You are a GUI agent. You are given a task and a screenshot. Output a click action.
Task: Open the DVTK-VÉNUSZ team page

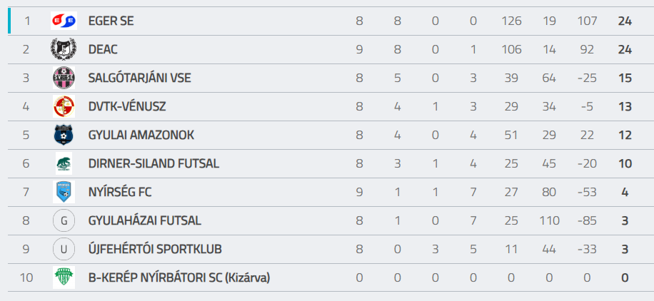click(126, 106)
